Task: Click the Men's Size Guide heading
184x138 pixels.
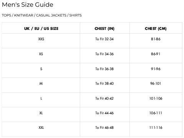Action: (x=28, y=5)
